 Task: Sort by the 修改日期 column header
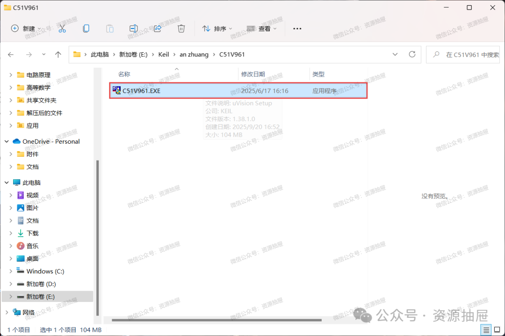(x=253, y=74)
